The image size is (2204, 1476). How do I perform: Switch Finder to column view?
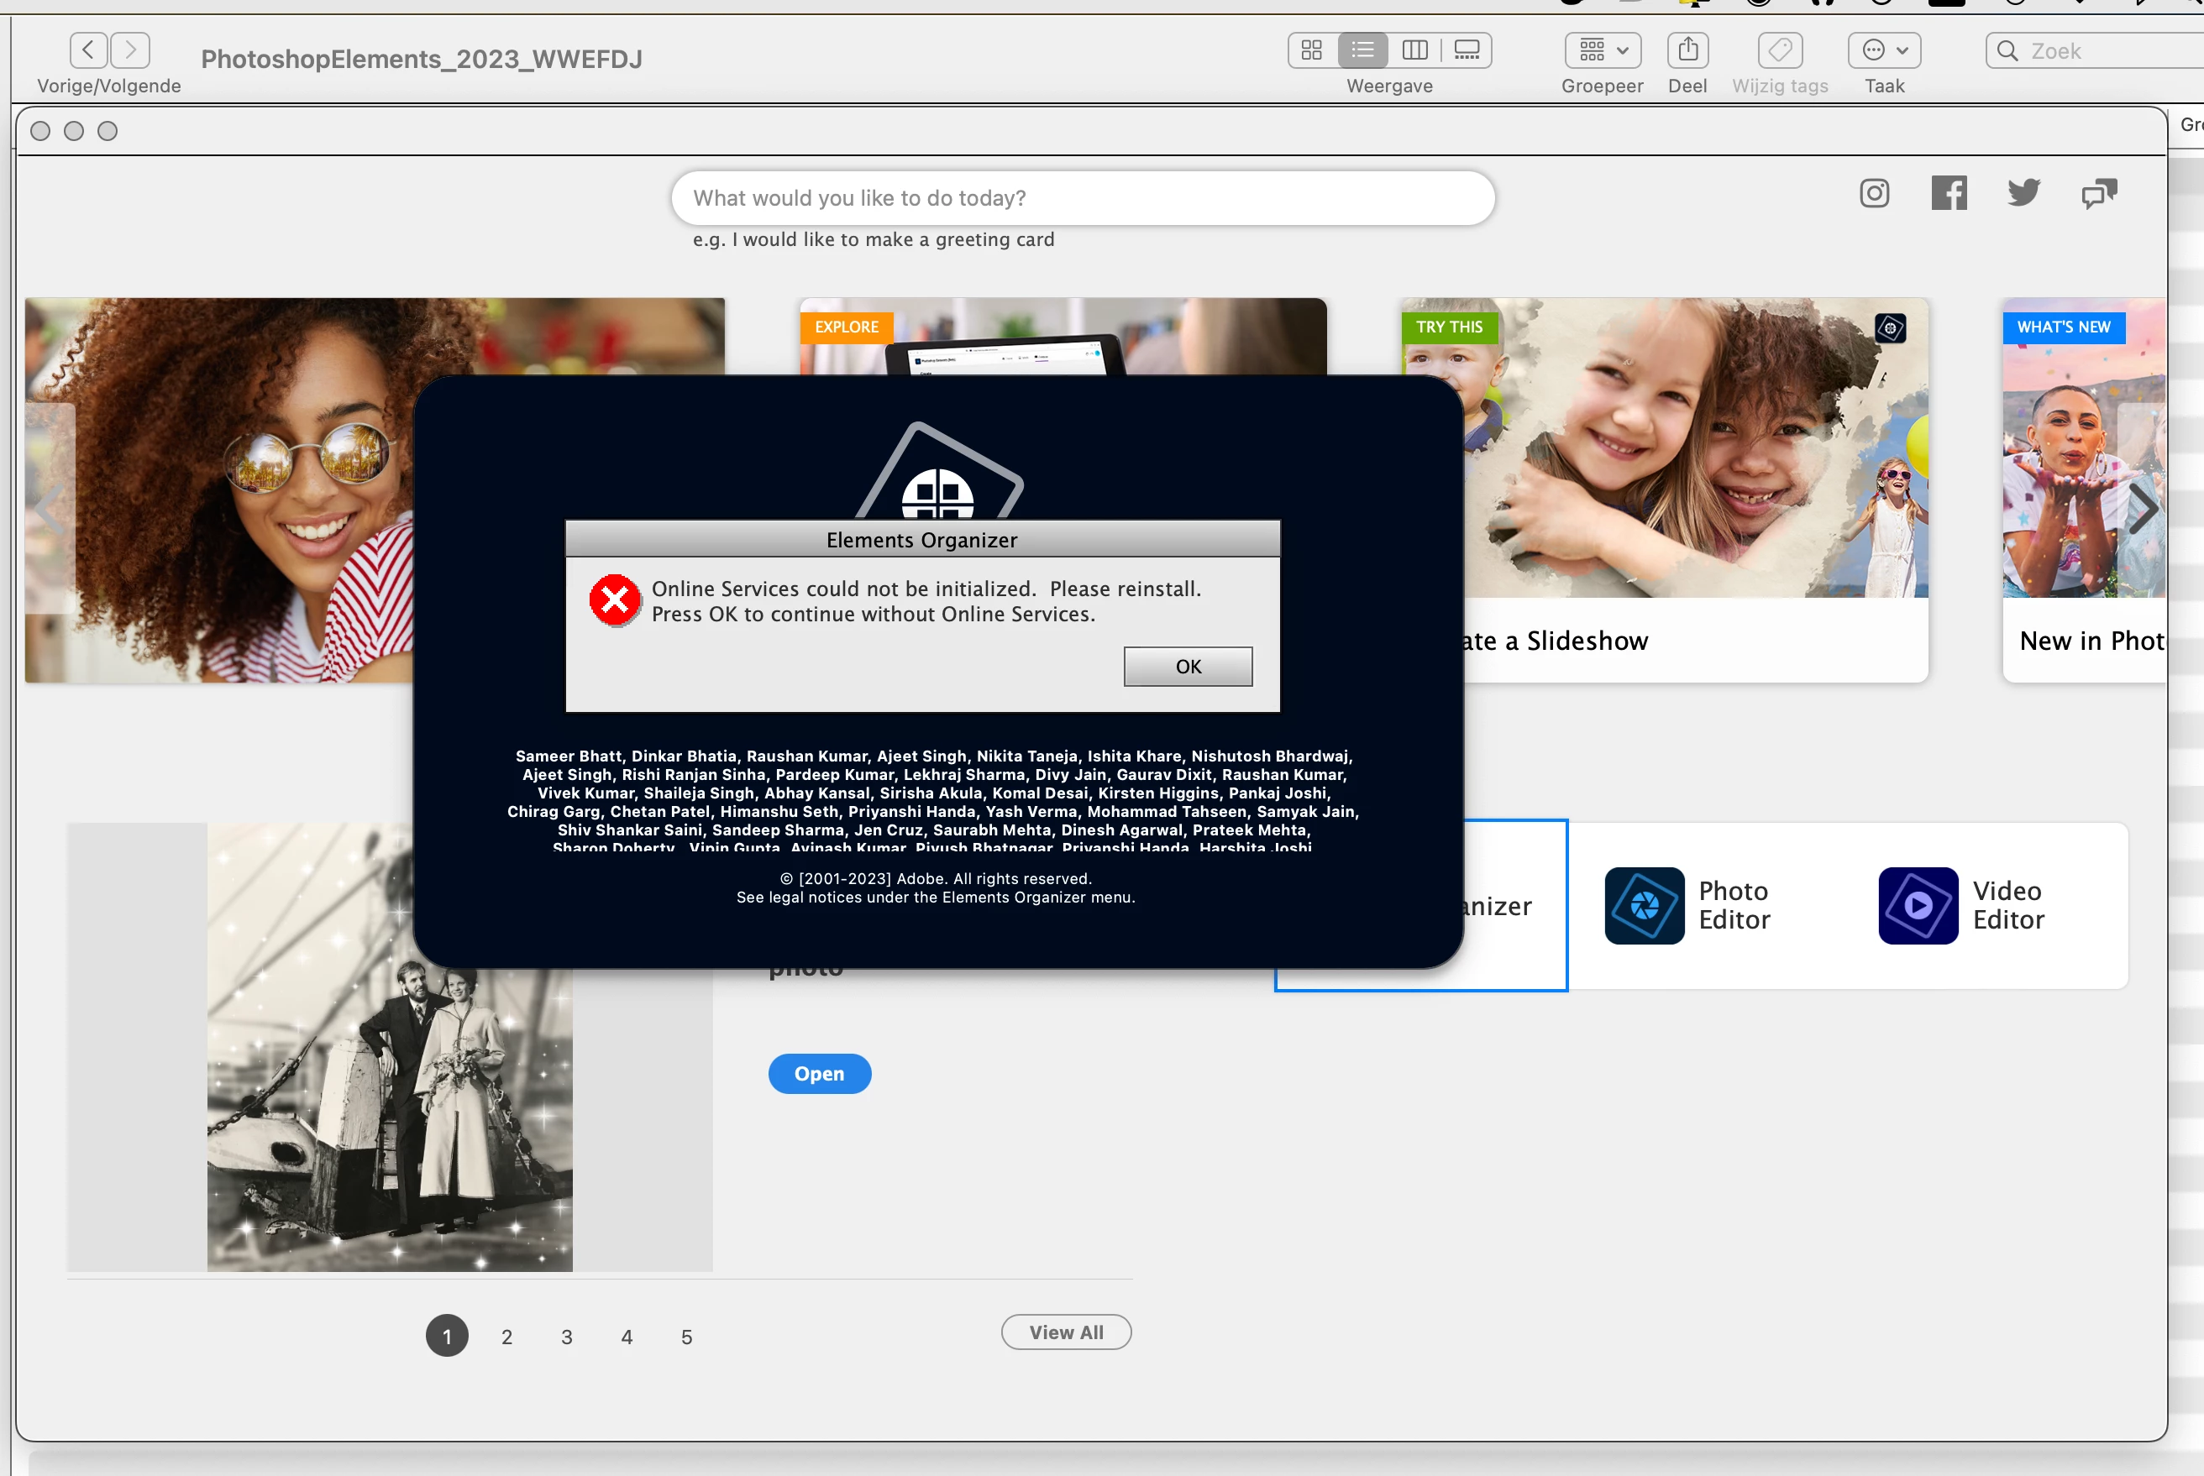(1415, 50)
